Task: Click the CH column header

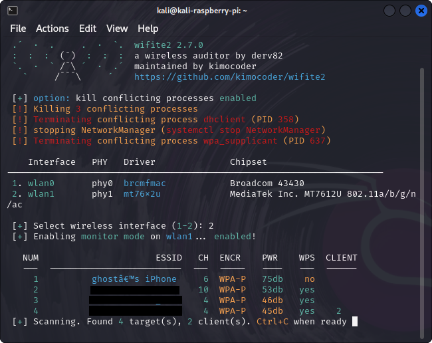Action: click(x=203, y=258)
